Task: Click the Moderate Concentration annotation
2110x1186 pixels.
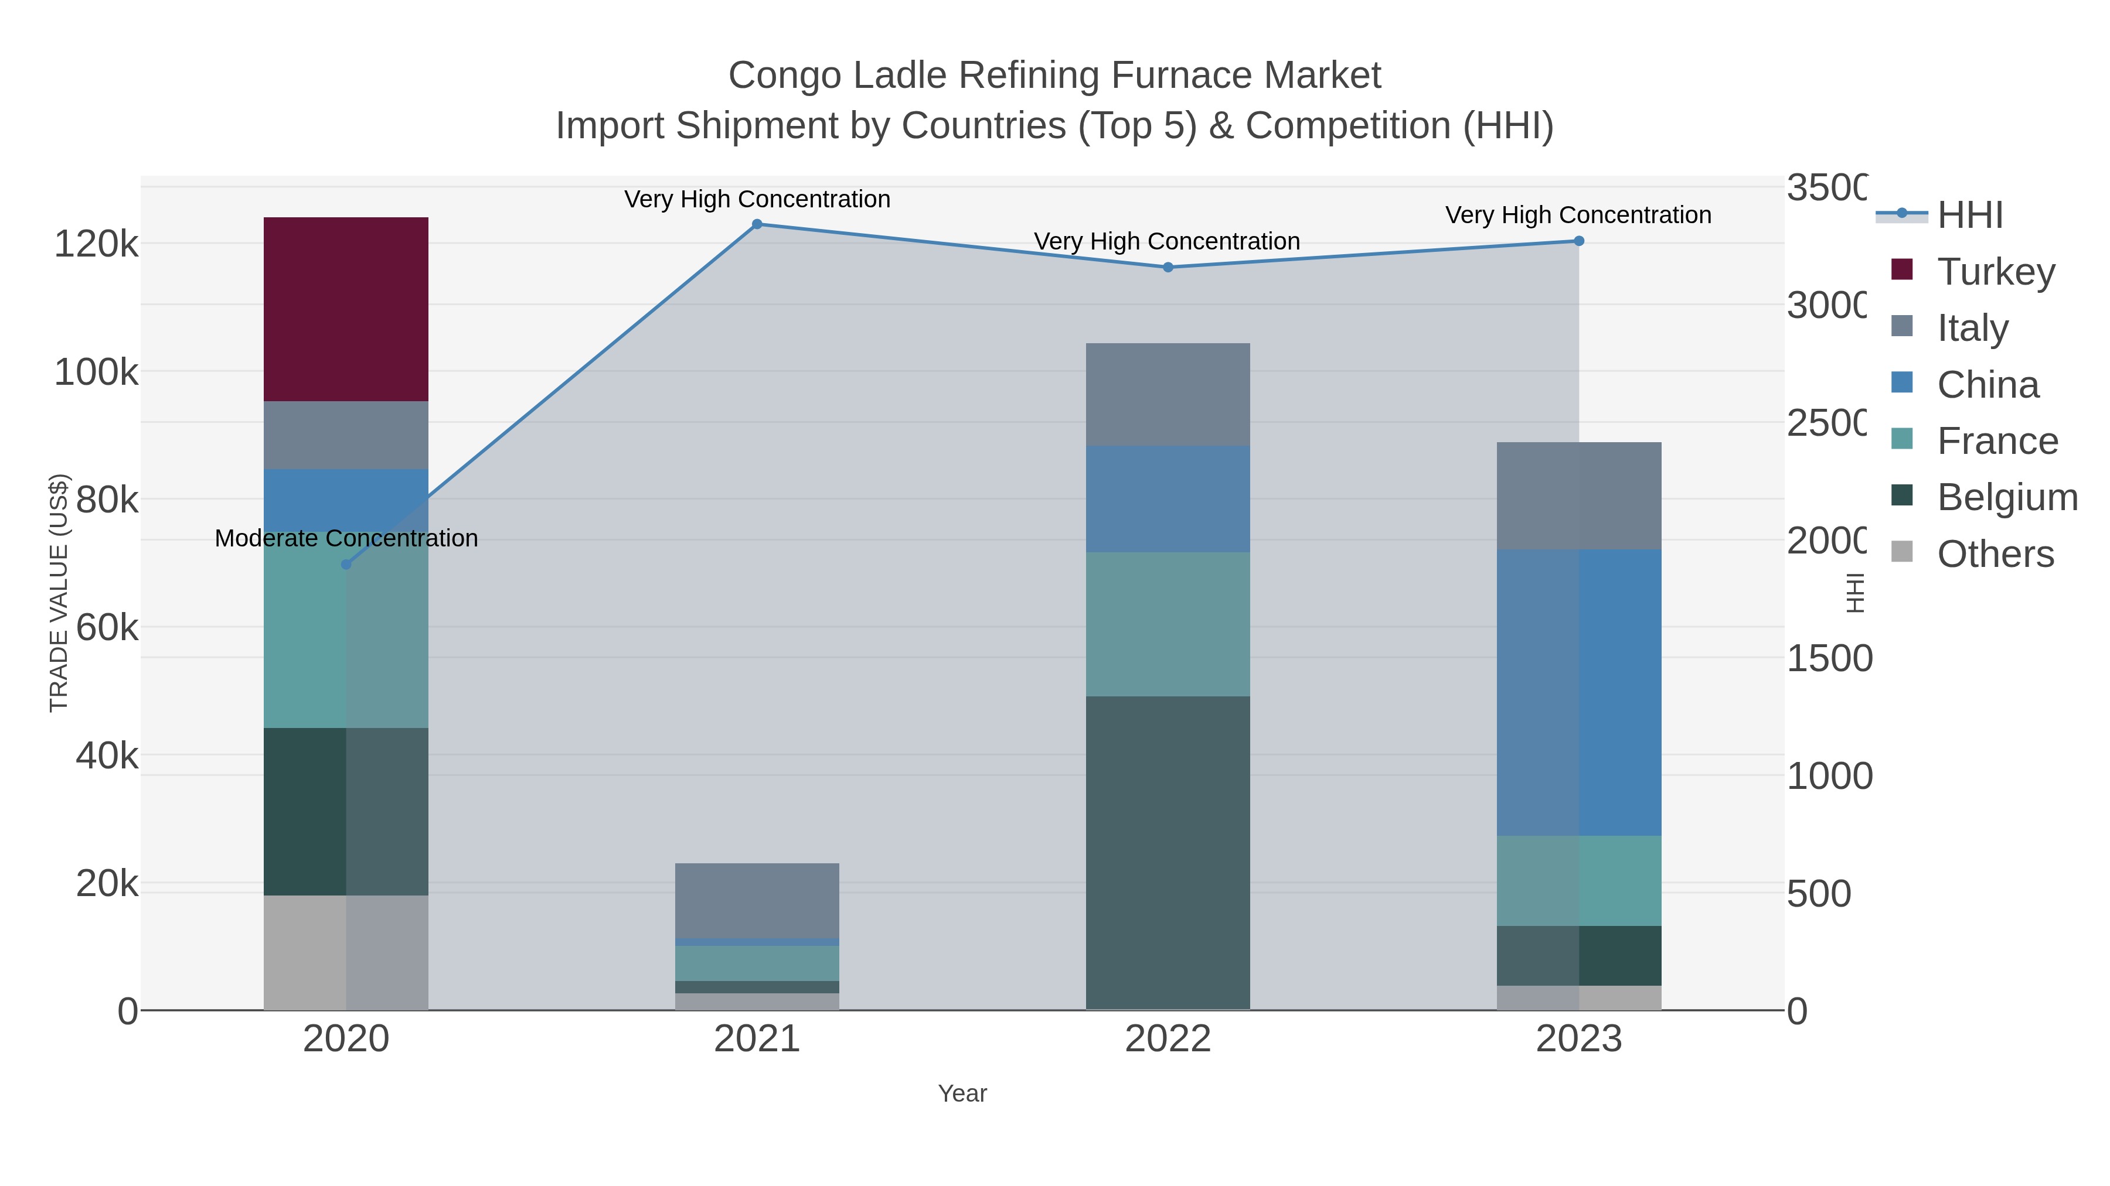Action: (x=346, y=538)
